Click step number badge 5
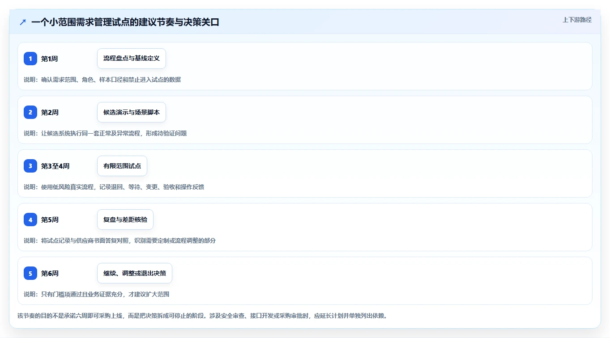Image resolution: width=610 pixels, height=338 pixels. coord(30,273)
